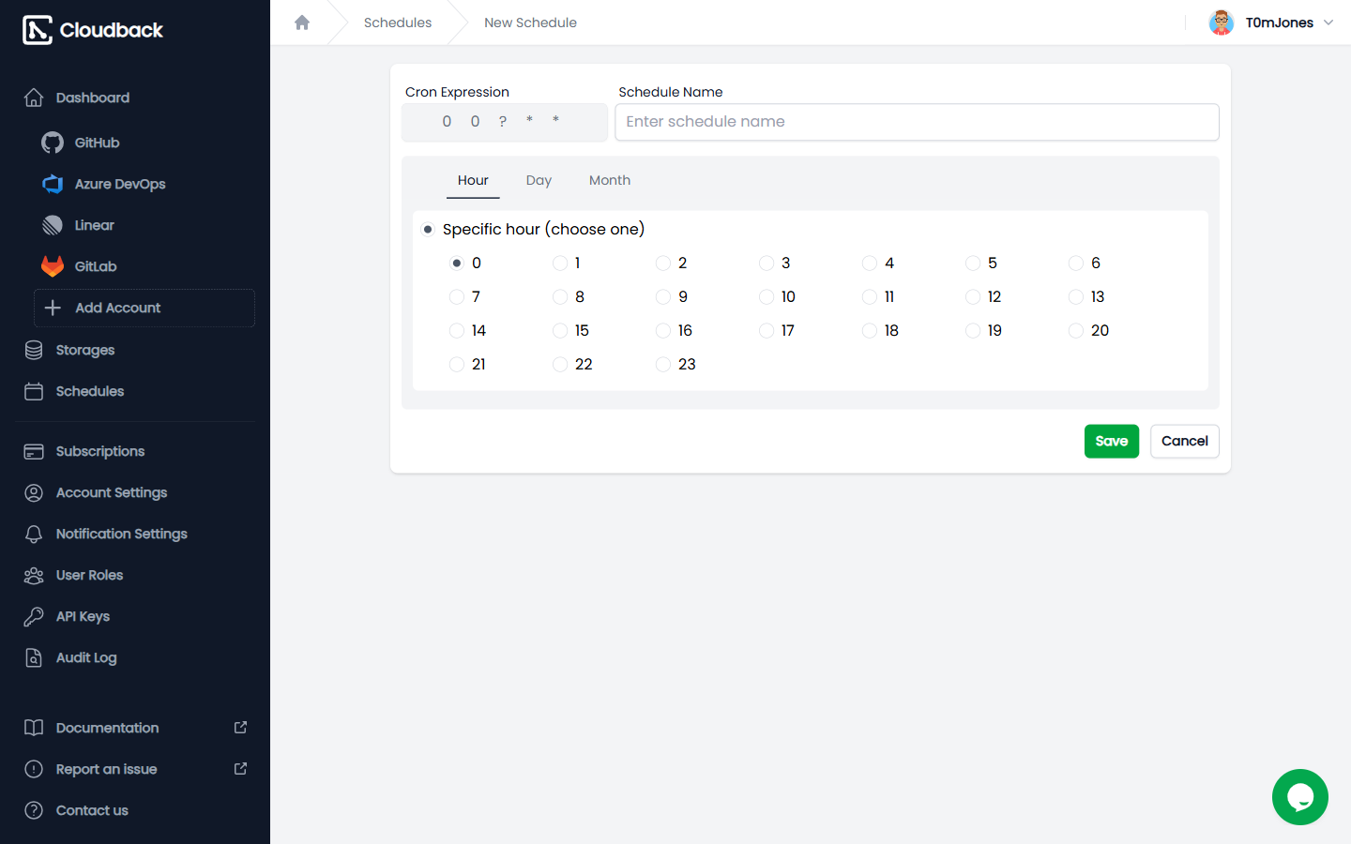
Task: Select hour 17 radio button
Action: pyautogui.click(x=767, y=330)
